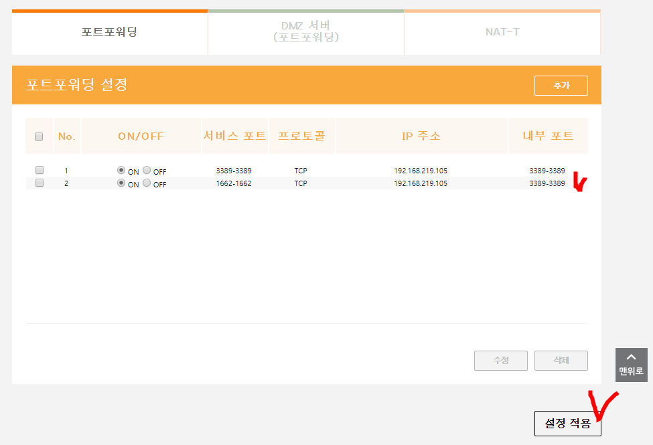Select OFF radio for rule 2
The width and height of the screenshot is (653, 445).
[x=147, y=183]
